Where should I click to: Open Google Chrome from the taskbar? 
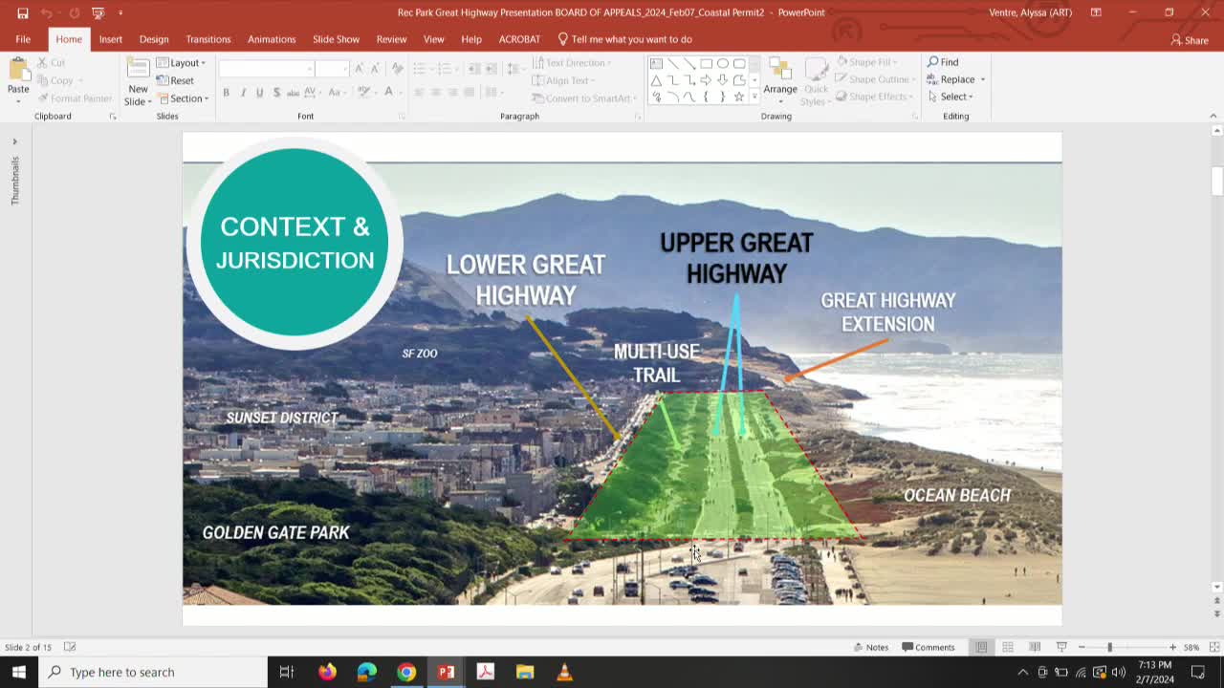coord(405,672)
